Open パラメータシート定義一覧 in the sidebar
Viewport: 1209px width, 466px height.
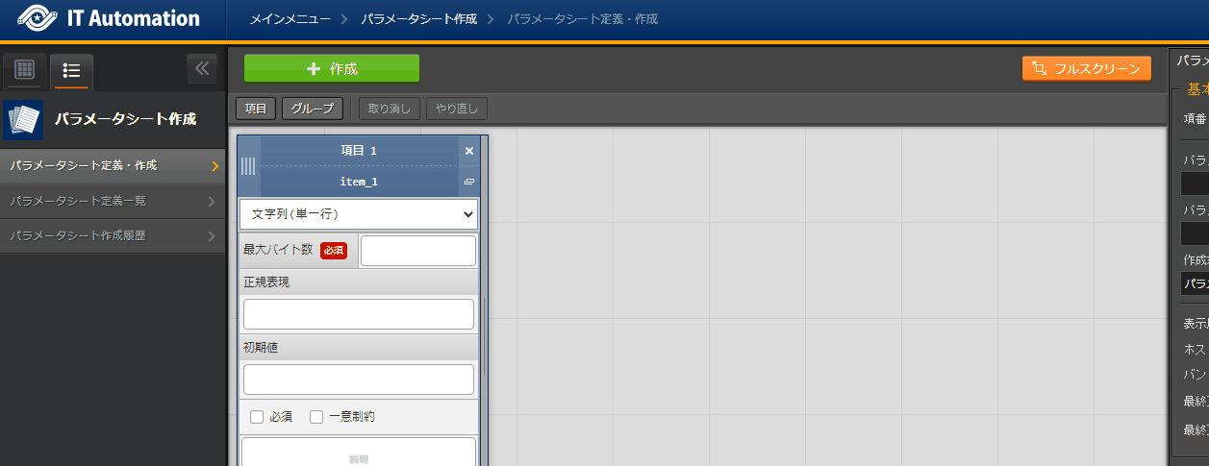click(x=113, y=201)
